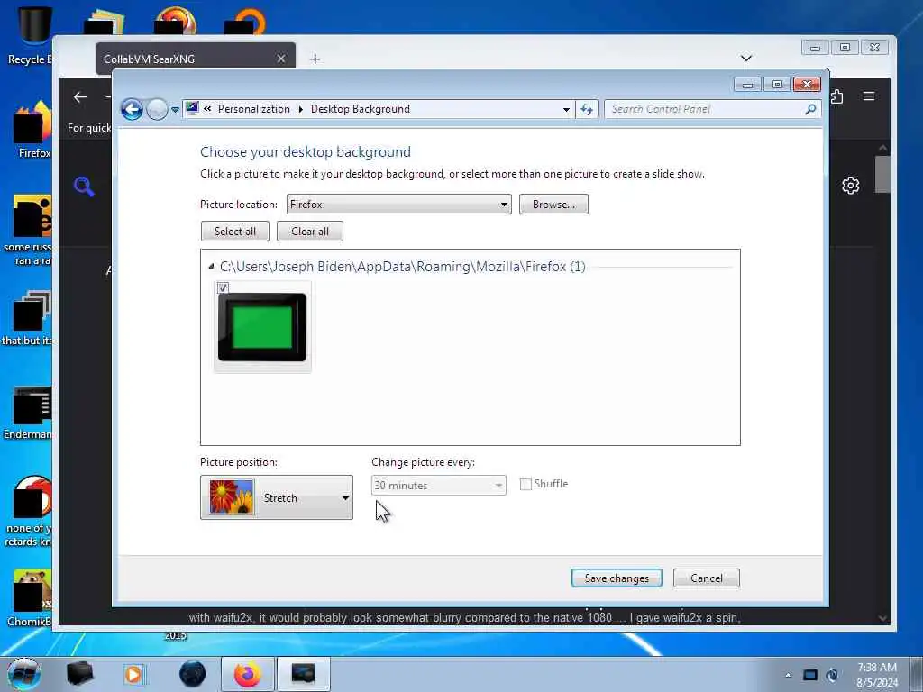The image size is (923, 692).
Task: Click the Control Panel taskbar icon
Action: [303, 674]
